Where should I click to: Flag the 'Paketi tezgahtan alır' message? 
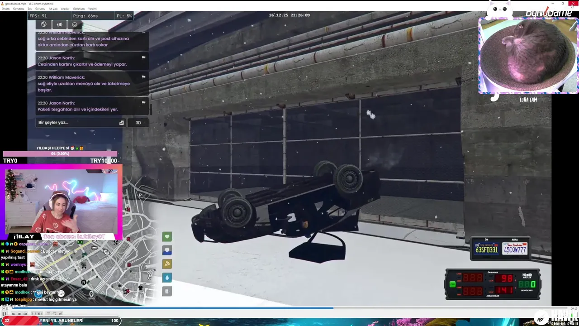144,103
